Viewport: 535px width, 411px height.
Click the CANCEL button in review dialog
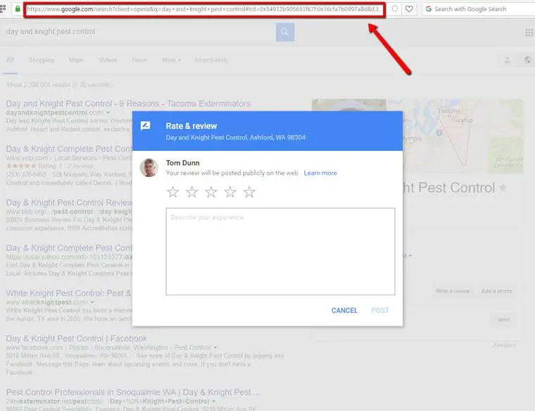pos(344,311)
